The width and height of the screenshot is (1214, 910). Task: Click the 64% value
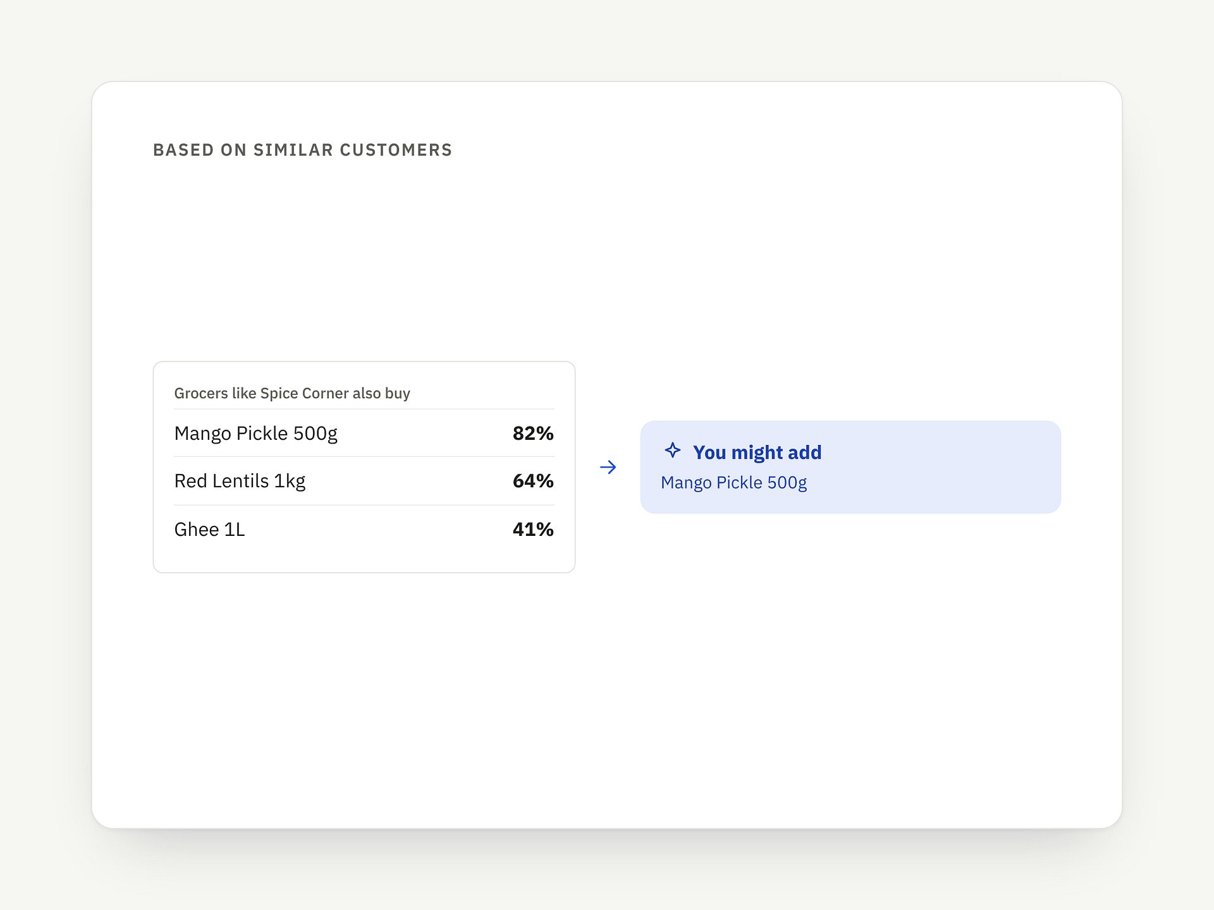533,481
